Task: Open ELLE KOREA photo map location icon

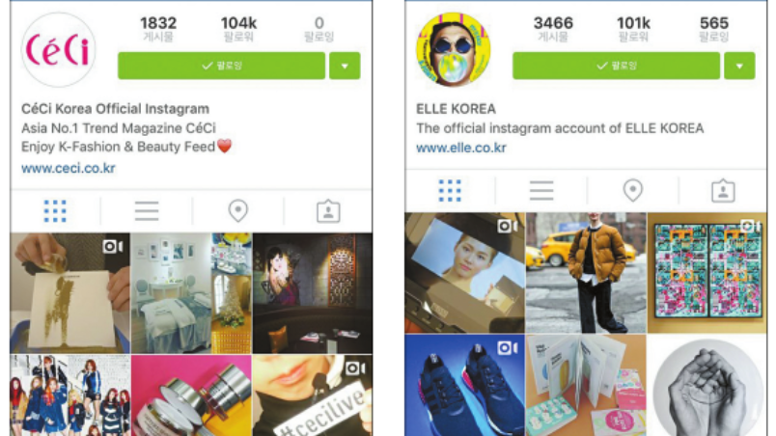Action: click(x=632, y=190)
